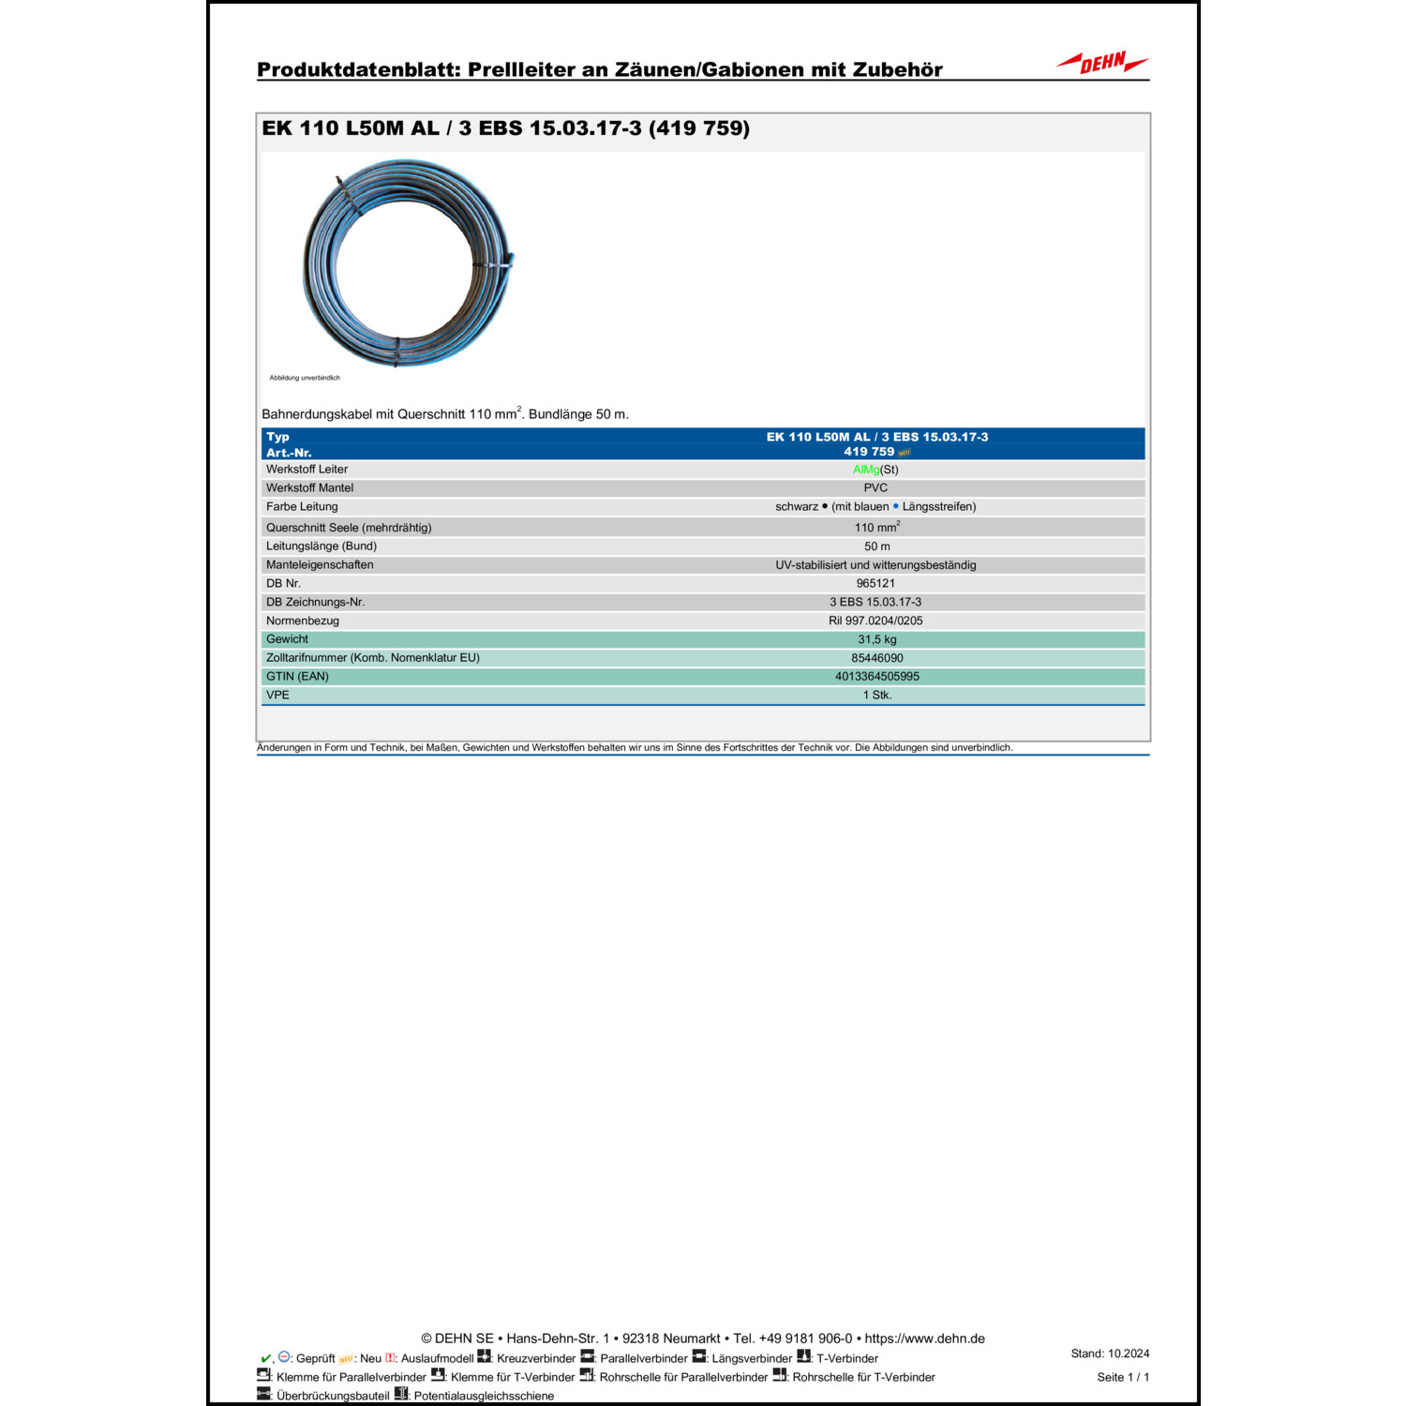This screenshot has height=1406, width=1406.
Task: Click the 'Änderungen in Form und Technik' disclaimer line
Action: 635,748
